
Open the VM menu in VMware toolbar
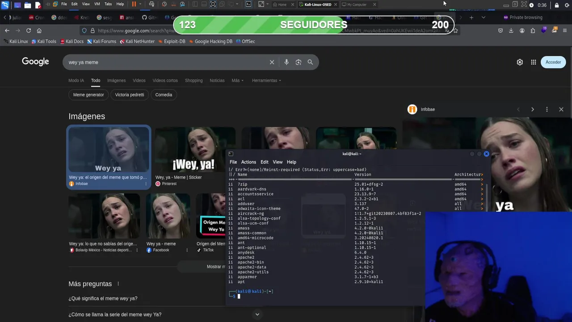point(97,4)
